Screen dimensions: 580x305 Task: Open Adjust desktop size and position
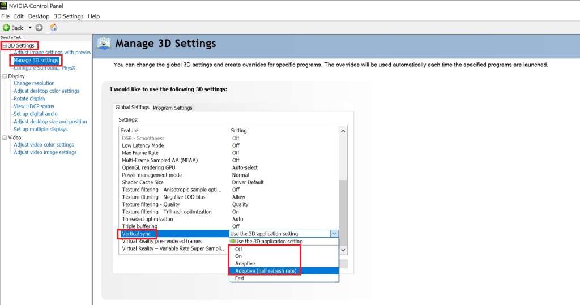point(50,122)
